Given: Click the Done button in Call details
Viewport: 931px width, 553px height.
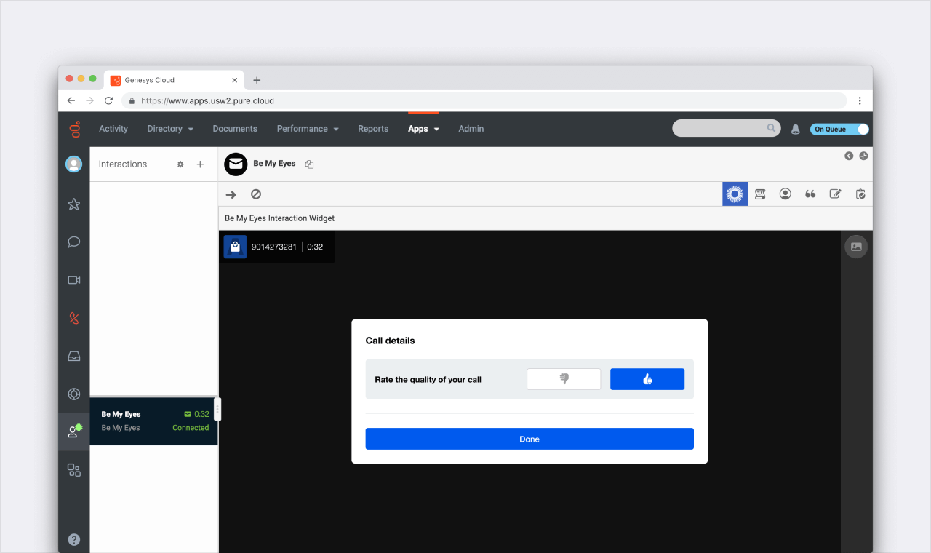Looking at the screenshot, I should [x=530, y=439].
